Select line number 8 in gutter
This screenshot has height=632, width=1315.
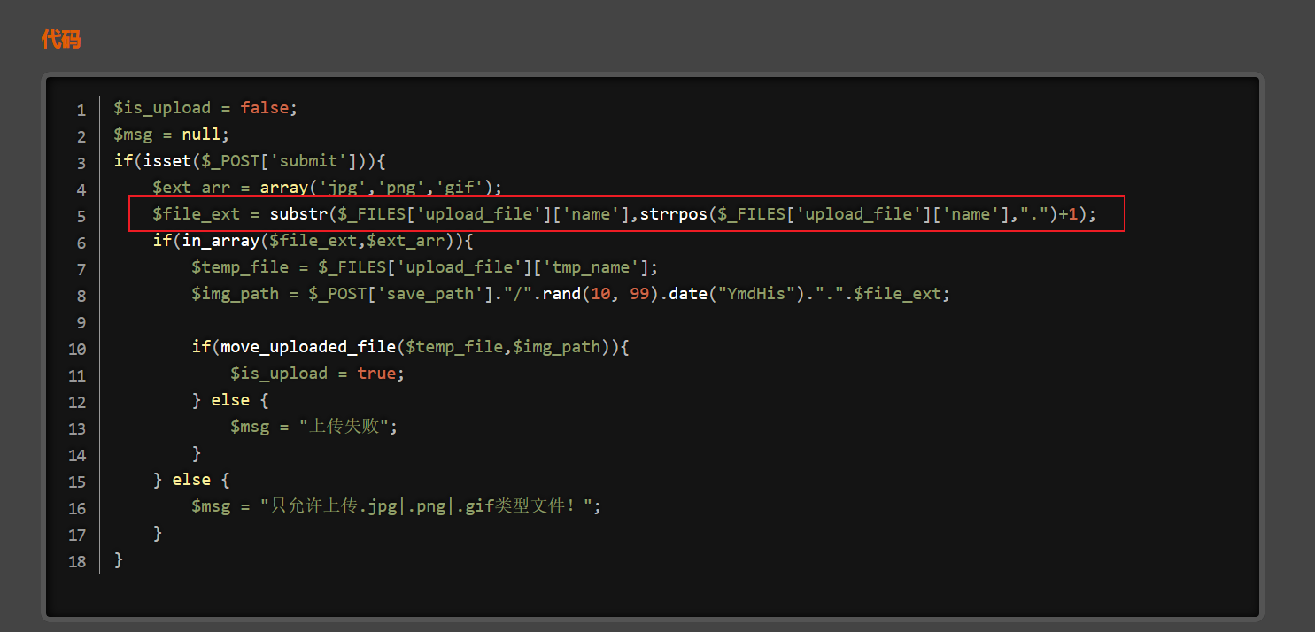pyautogui.click(x=81, y=296)
